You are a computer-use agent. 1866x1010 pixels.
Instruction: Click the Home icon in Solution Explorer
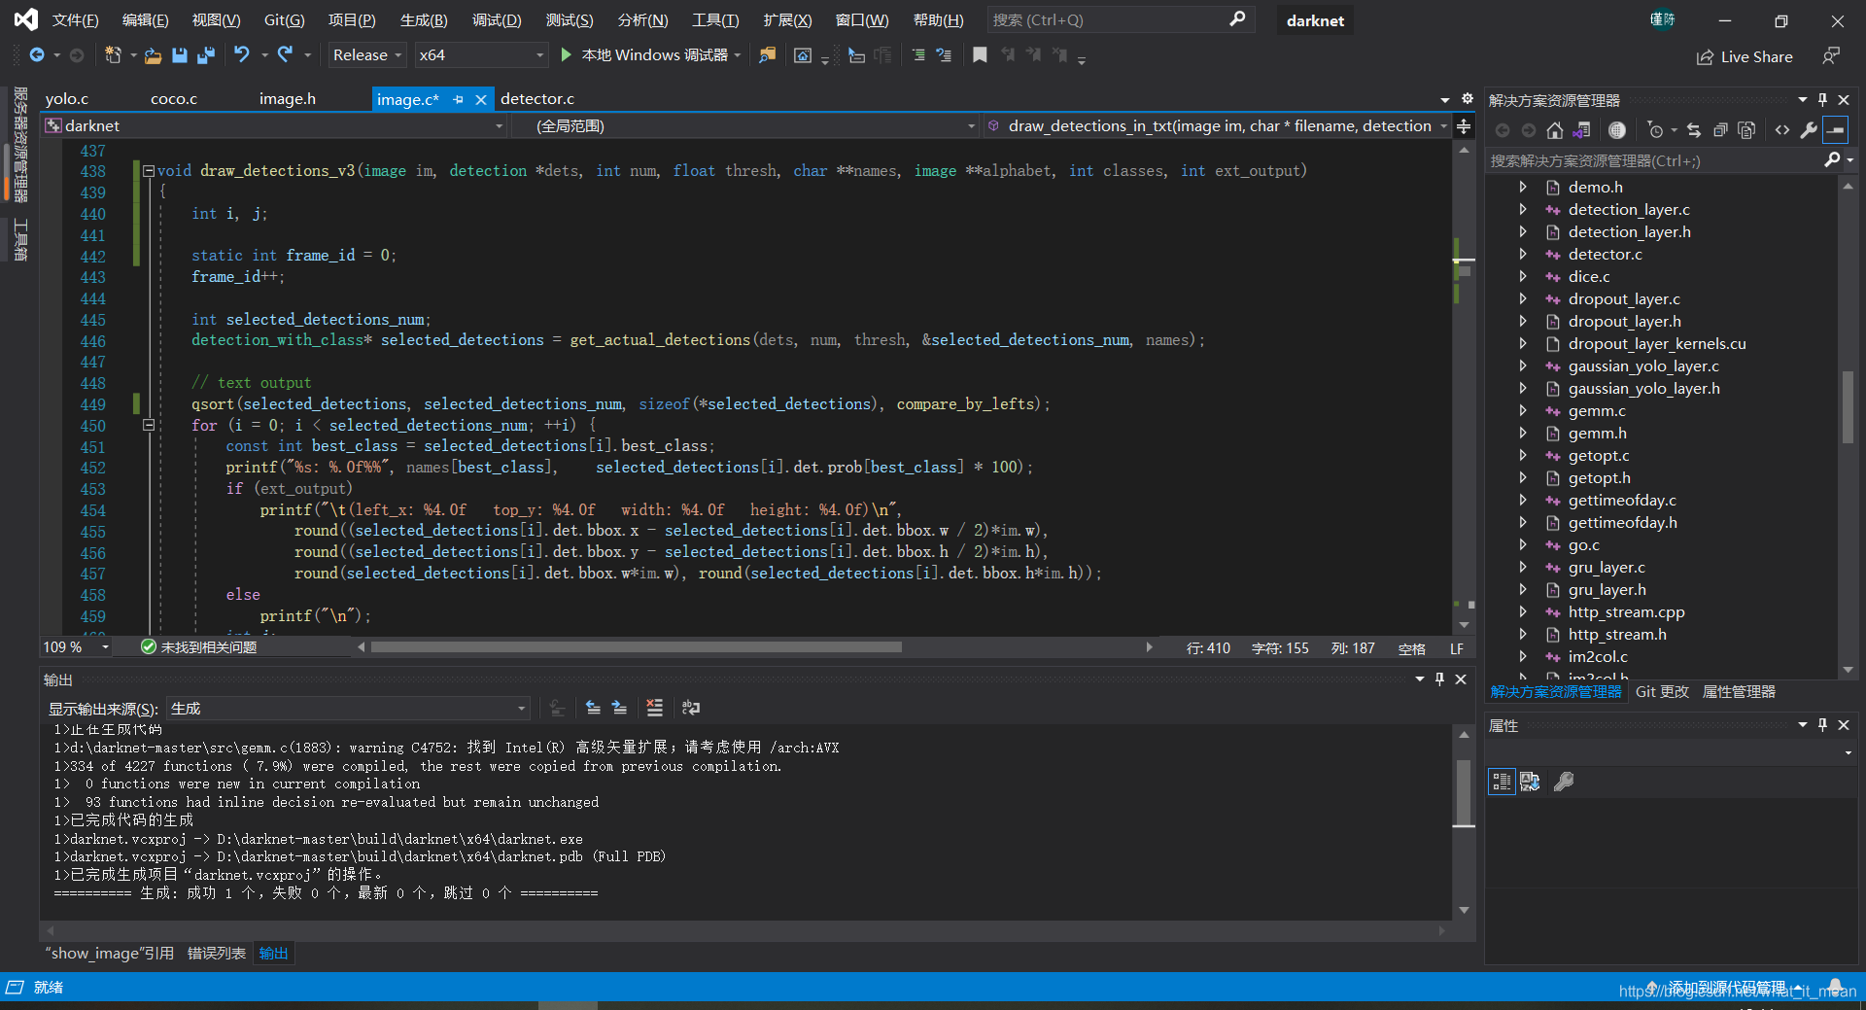(x=1555, y=130)
